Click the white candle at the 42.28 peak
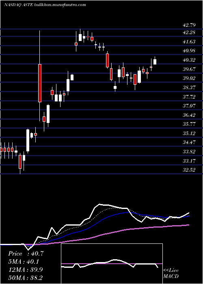 pos(80,37)
